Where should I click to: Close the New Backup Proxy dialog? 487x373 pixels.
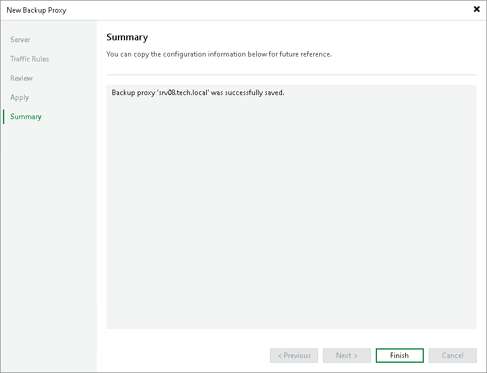[476, 10]
